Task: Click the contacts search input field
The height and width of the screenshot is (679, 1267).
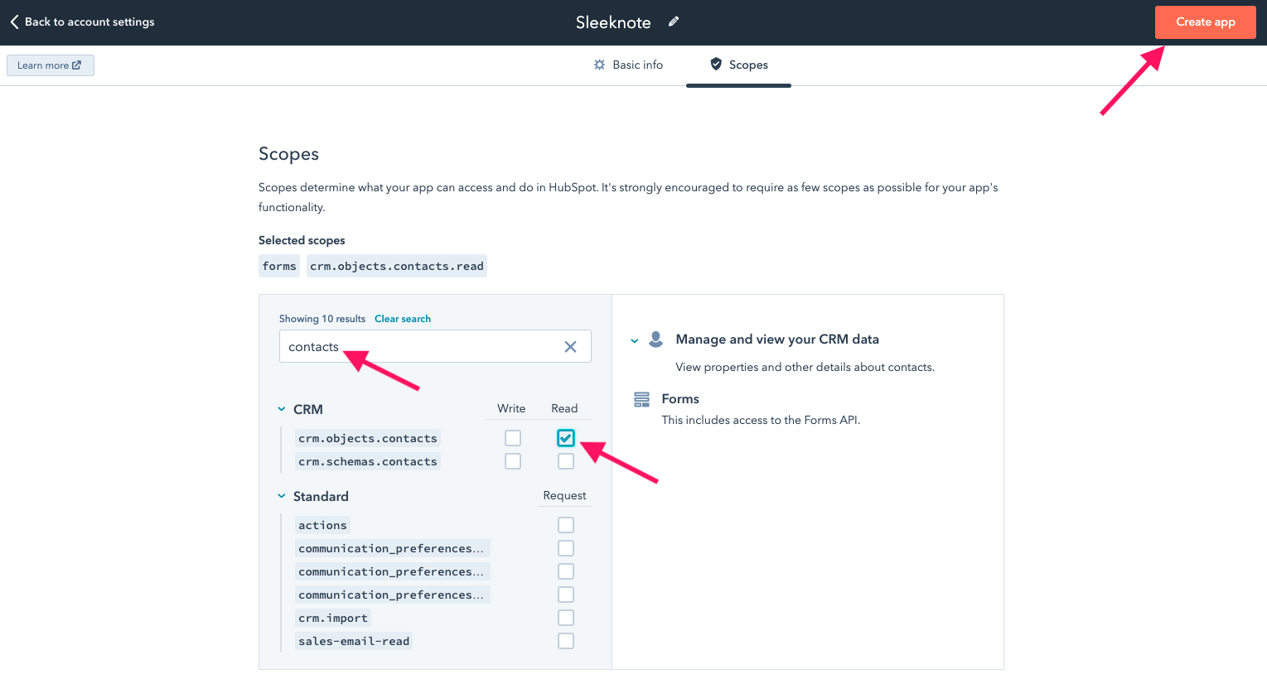Action: pos(435,346)
